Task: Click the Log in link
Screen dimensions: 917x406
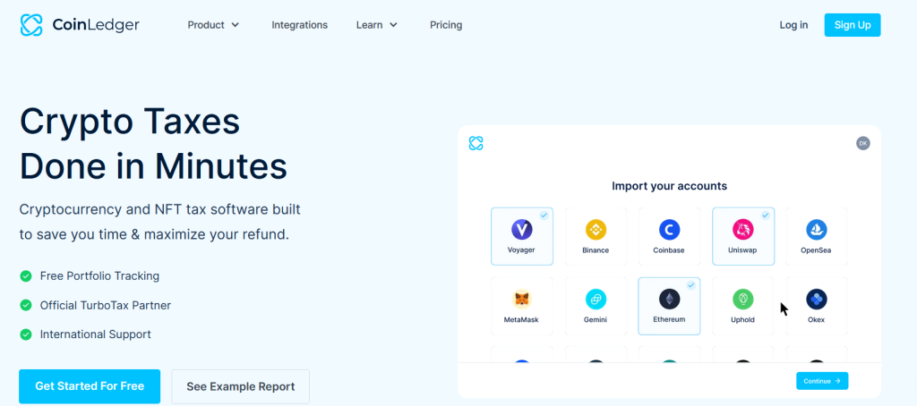Action: tap(793, 25)
